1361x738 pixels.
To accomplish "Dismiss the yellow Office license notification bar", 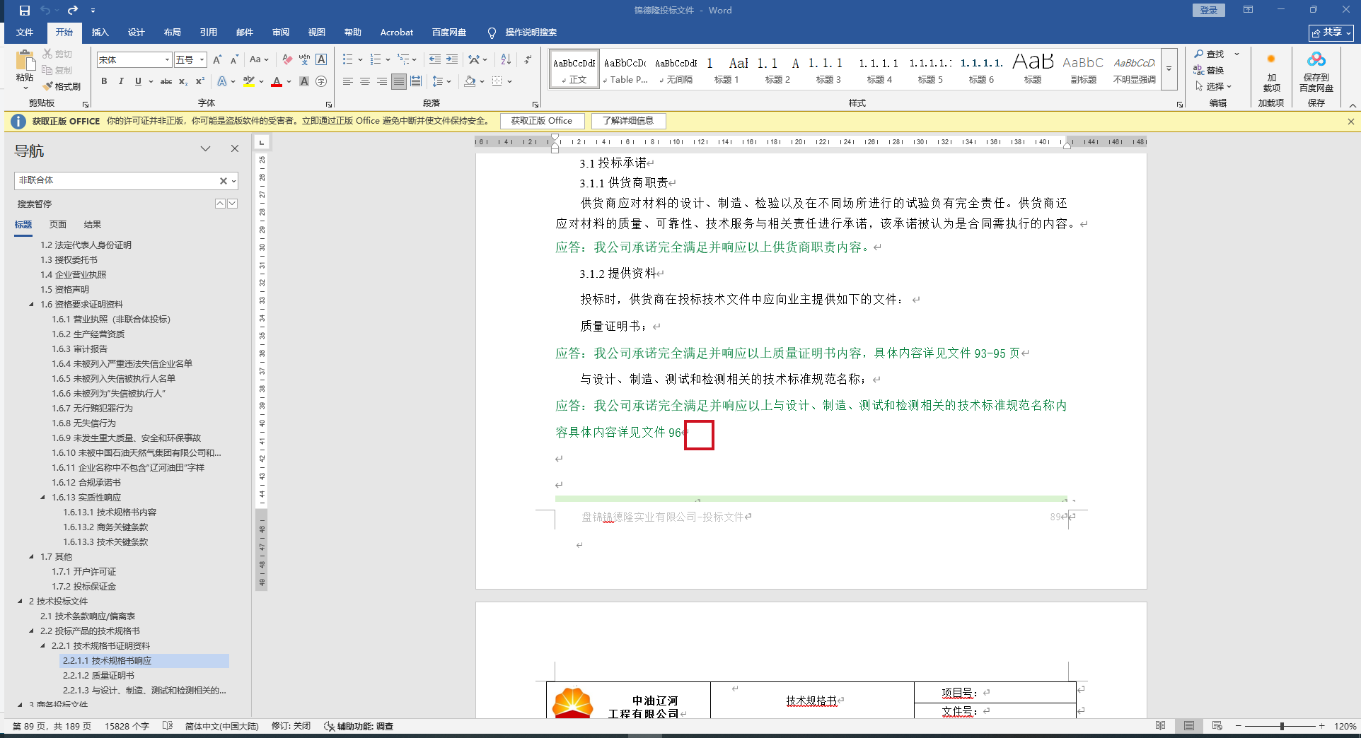I will pyautogui.click(x=1350, y=122).
